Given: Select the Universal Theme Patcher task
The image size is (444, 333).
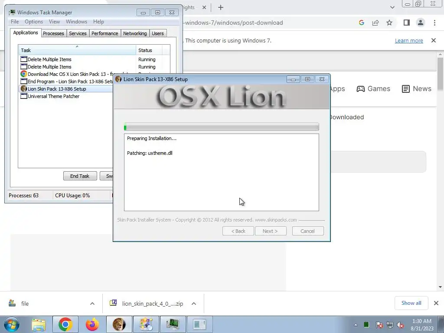Looking at the screenshot, I should point(66,96).
